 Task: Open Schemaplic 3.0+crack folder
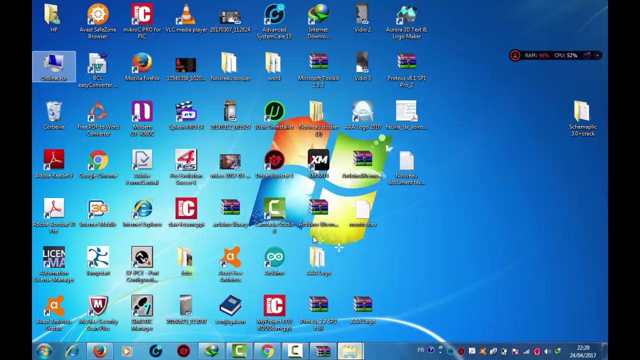pos(582,118)
